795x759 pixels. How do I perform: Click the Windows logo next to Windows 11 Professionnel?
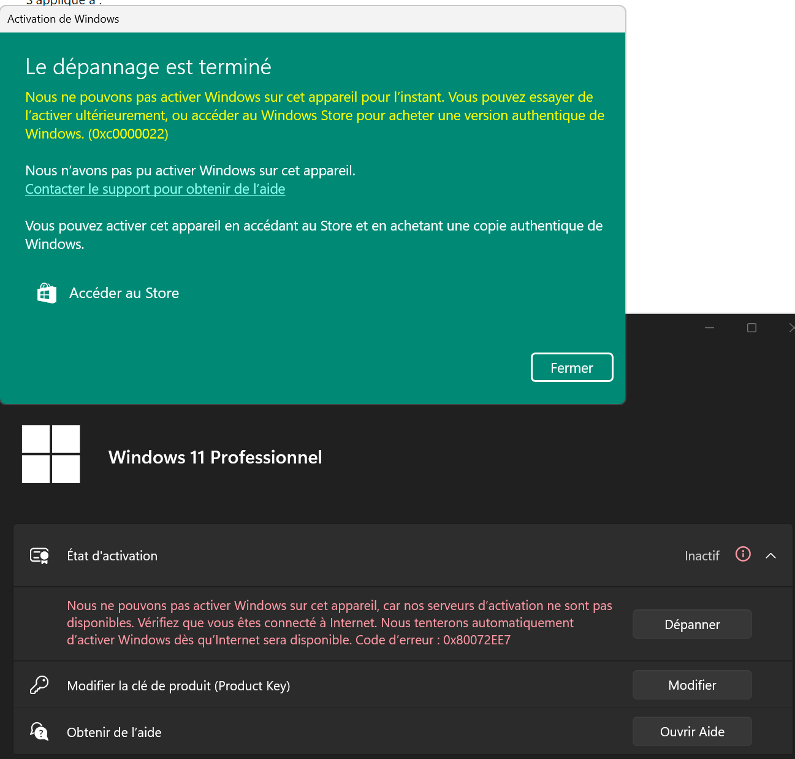click(51, 454)
